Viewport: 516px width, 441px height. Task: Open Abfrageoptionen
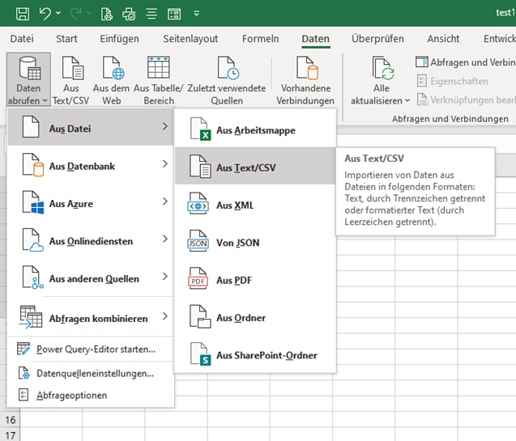[x=91, y=395]
